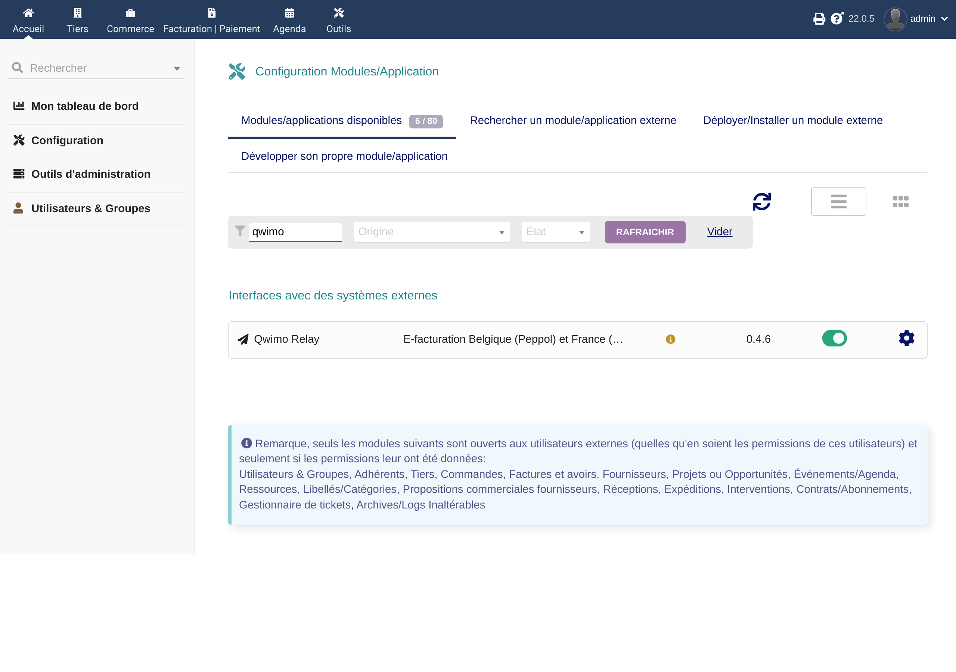This screenshot has height=672, width=956.
Task: Click the Dolibarr version number 22.0.5
Action: click(x=861, y=19)
